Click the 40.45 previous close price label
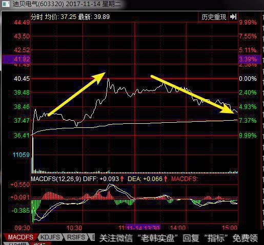The width and height of the screenshot is (264, 245). pos(22,79)
